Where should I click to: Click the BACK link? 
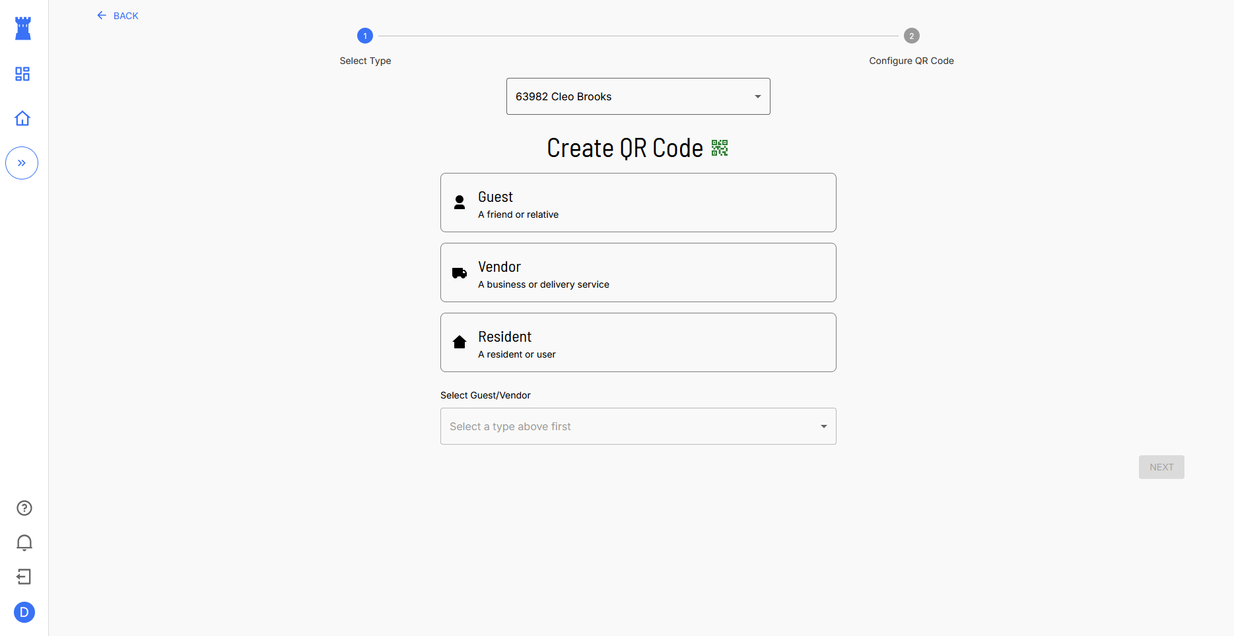pyautogui.click(x=118, y=16)
